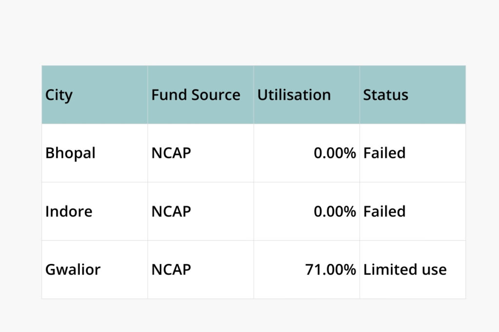Viewport: 499px width, 332px height.
Task: Select the Failed status for Bhopal
Action: coord(384,153)
